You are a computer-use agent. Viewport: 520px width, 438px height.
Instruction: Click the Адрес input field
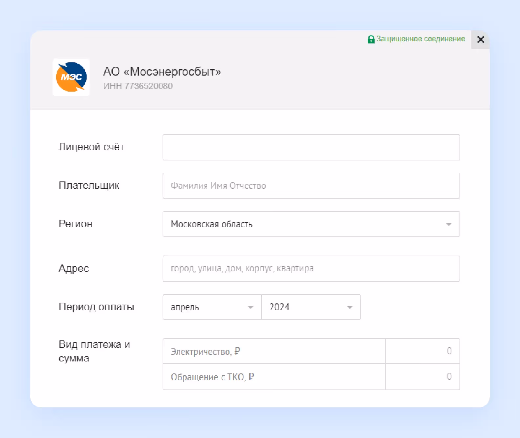[311, 269]
